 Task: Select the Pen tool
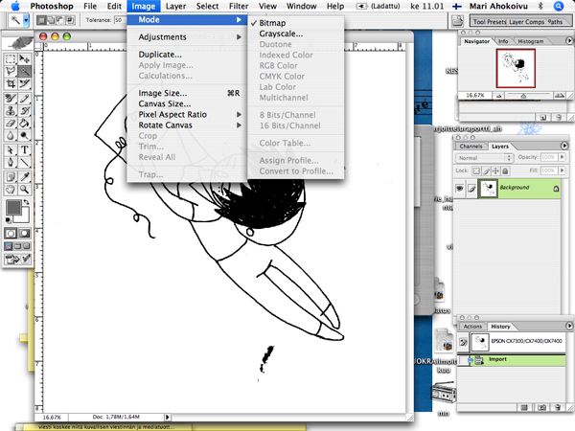11,163
